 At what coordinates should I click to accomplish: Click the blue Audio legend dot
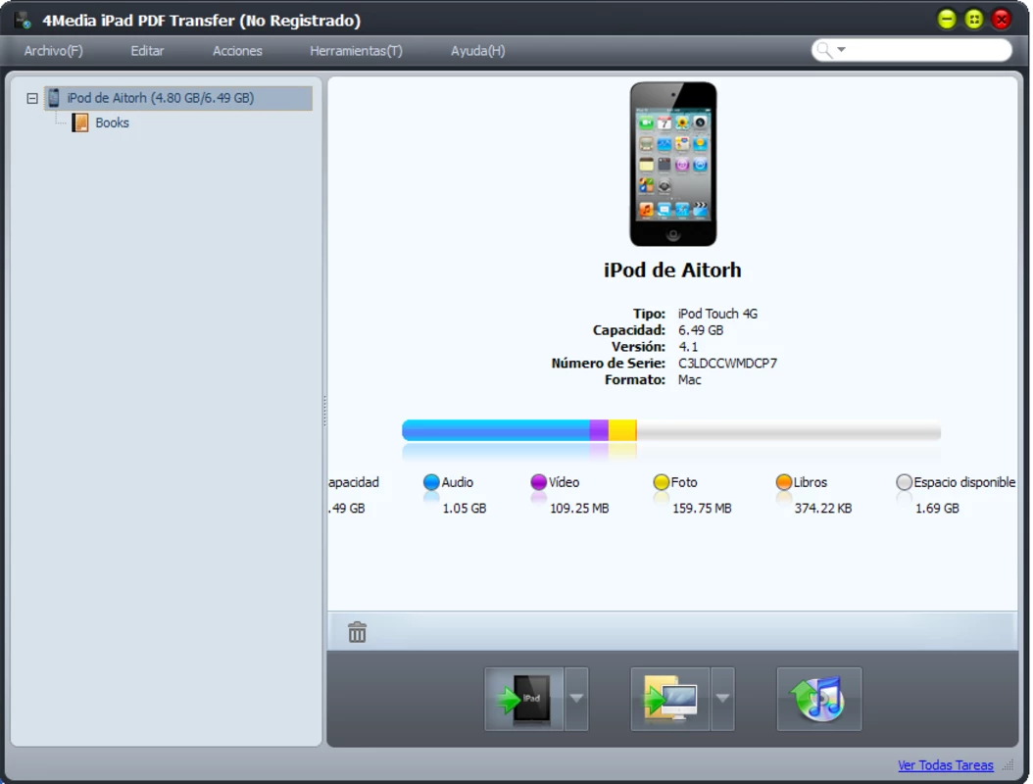(x=431, y=482)
